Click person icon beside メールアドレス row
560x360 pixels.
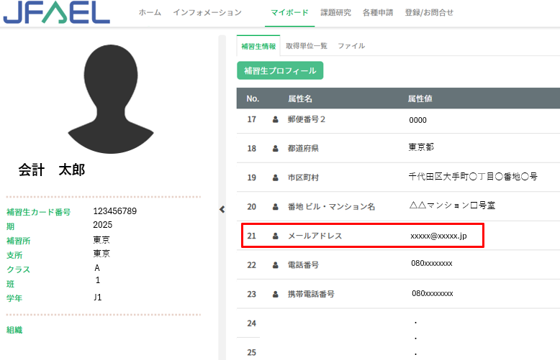click(275, 236)
